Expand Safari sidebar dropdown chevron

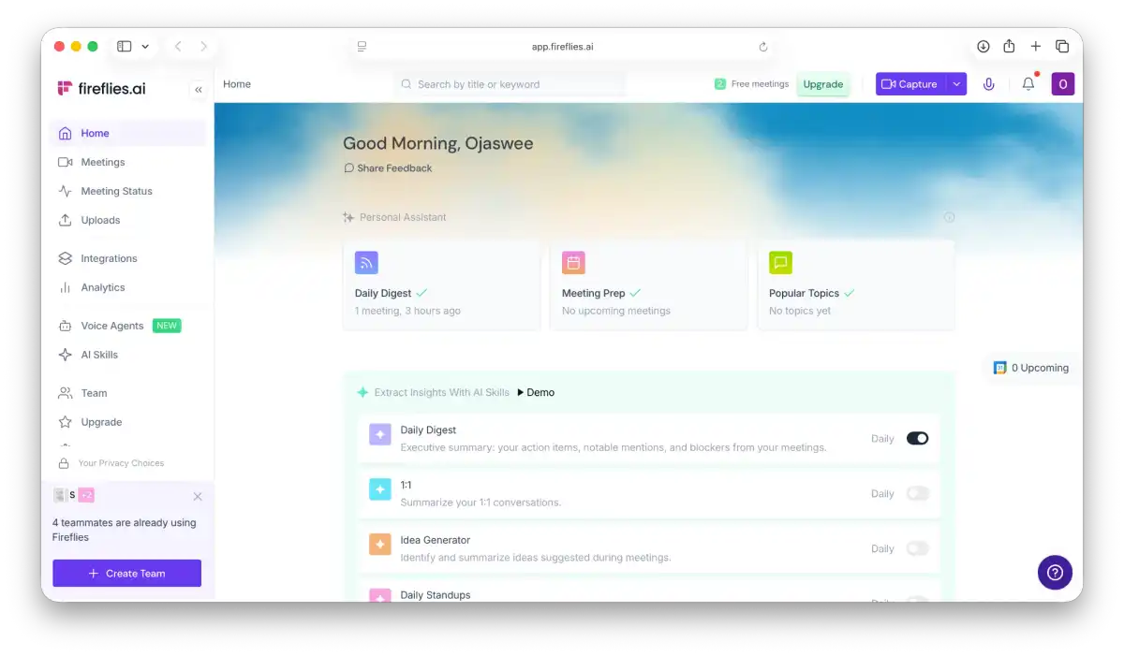coord(145,46)
